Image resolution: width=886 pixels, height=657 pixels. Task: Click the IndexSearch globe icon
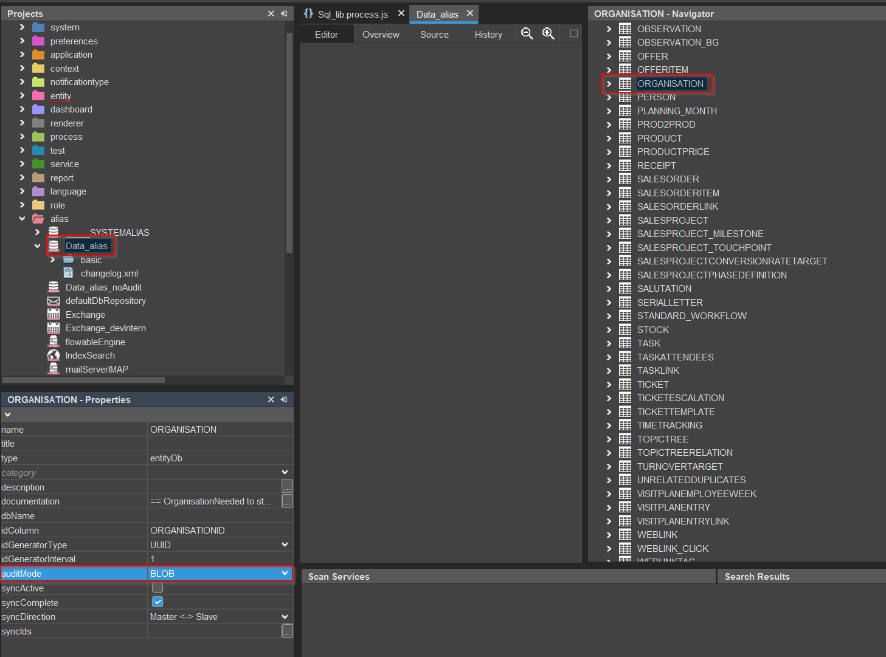point(54,355)
